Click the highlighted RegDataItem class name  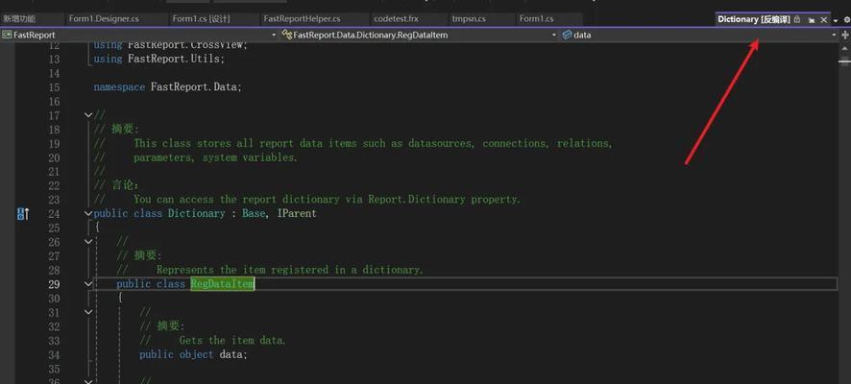[x=222, y=283]
